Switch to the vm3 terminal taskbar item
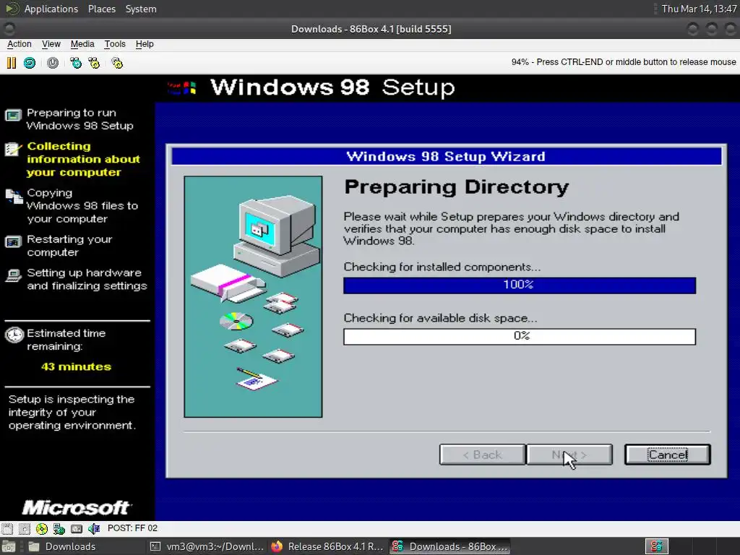Screen dimensions: 740x555 [x=207, y=546]
